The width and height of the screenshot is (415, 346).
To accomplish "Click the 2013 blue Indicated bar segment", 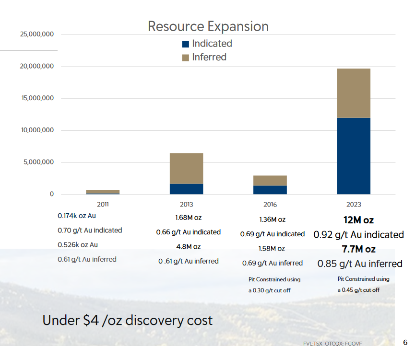I will tap(186, 189).
